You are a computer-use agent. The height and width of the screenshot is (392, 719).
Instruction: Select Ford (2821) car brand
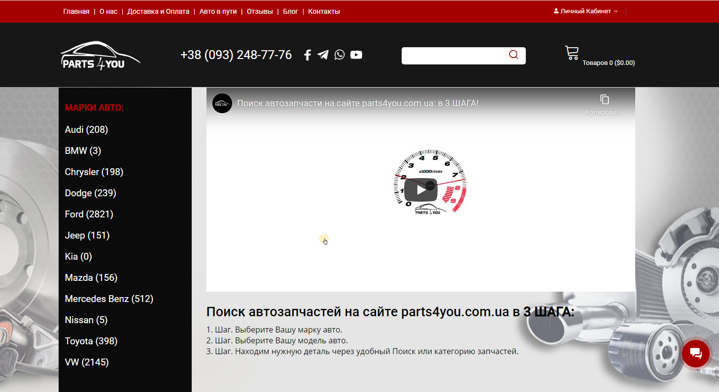89,214
